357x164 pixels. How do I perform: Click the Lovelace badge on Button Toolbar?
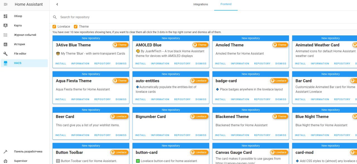[x=119, y=152]
